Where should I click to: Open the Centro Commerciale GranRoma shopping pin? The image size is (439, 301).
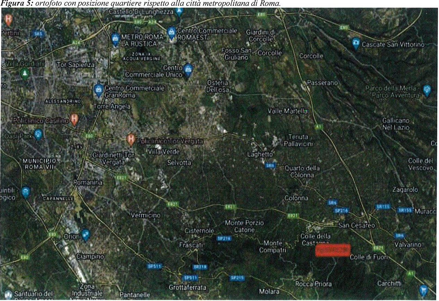point(99,91)
